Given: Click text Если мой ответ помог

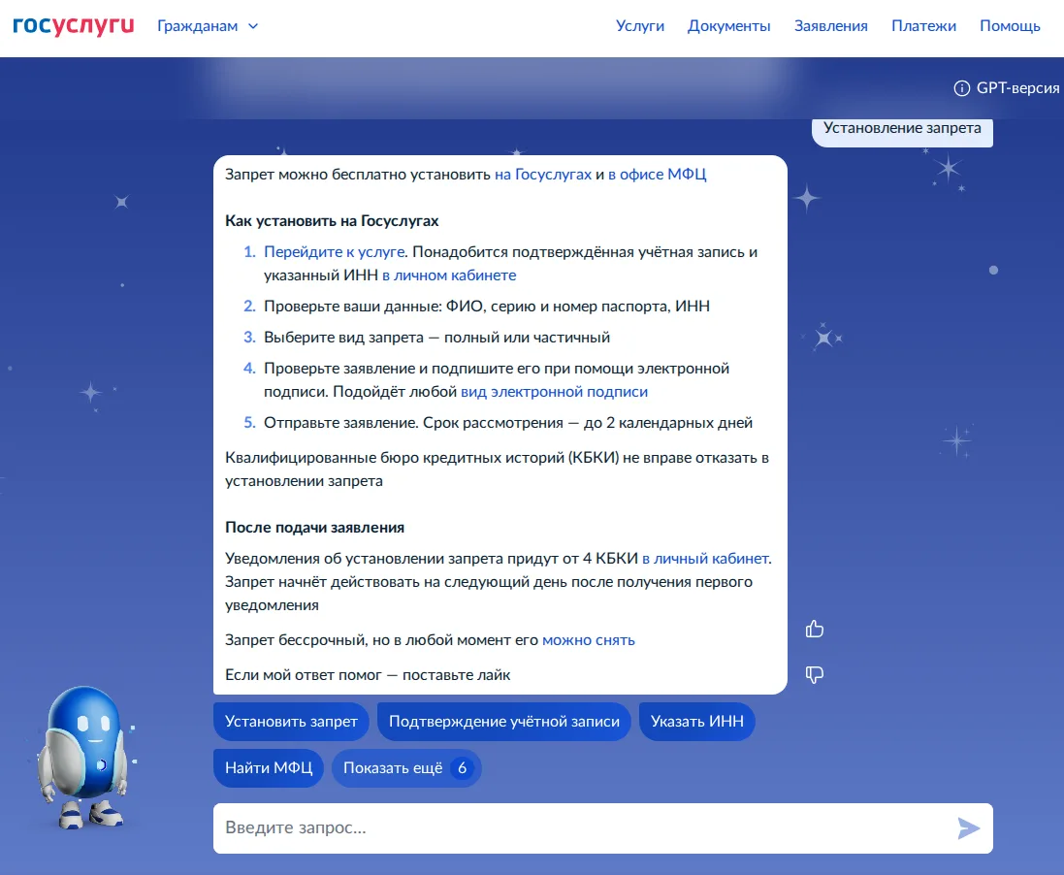Looking at the screenshot, I should [x=368, y=675].
